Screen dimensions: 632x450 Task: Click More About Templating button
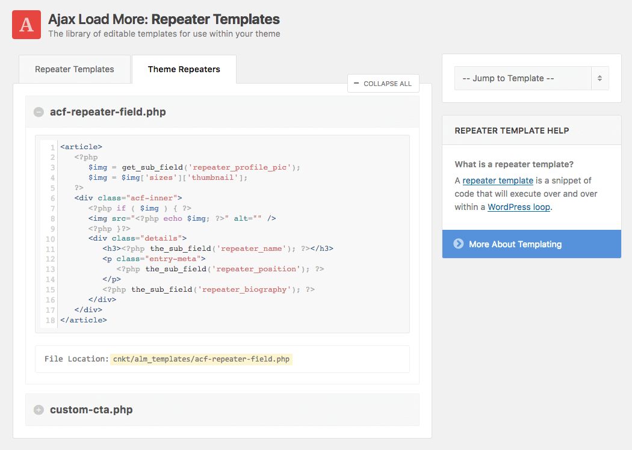(531, 244)
